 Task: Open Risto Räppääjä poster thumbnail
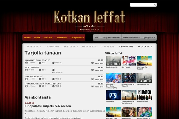[x=145, y=112]
